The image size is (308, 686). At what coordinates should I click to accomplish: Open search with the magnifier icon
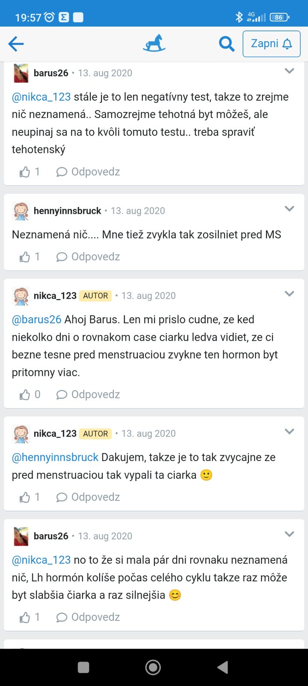[x=226, y=44]
